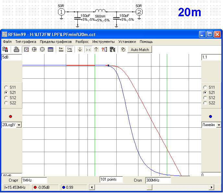Image resolution: width=223 pixels, height=193 pixels.
Task: Click the port 2 symbol in schematic
Action: [x=139, y=12]
